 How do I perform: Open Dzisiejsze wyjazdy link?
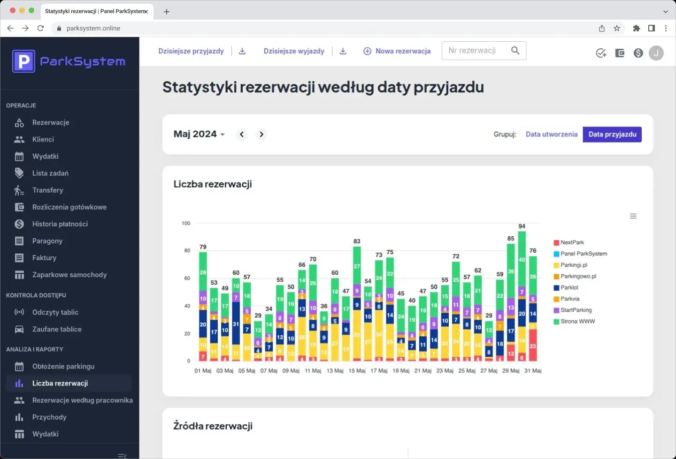coord(294,51)
